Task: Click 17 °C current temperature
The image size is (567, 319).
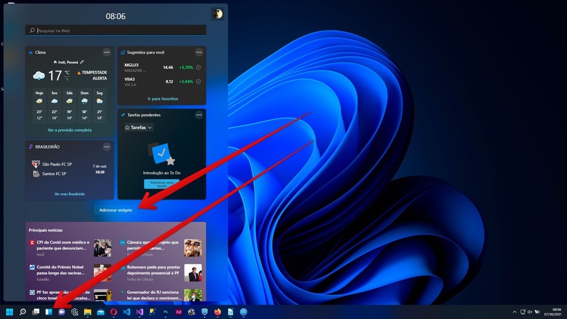Action: pos(59,75)
